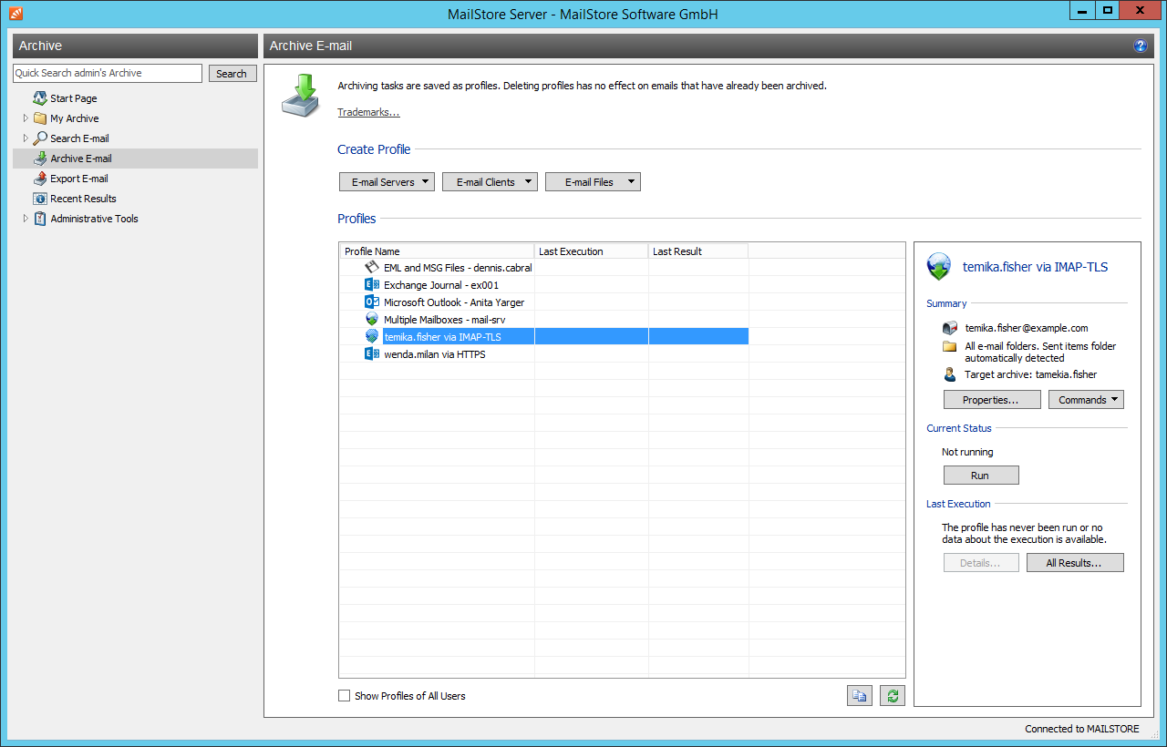The image size is (1167, 747).
Task: Select Start Page in the tree
Action: point(73,98)
